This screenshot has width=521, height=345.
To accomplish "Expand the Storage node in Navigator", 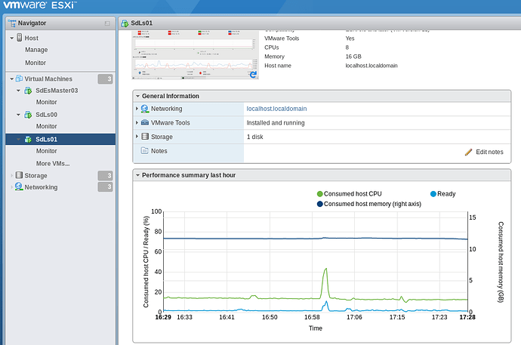I will [x=11, y=175].
